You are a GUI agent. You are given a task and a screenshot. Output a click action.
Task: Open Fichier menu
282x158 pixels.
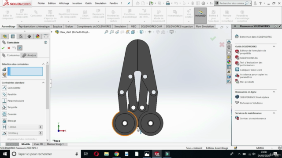[41, 3]
